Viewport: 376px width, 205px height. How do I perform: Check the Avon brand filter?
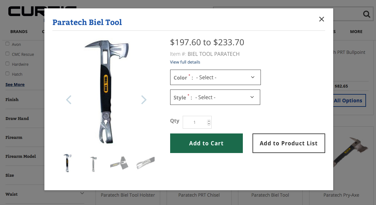pyautogui.click(x=7, y=44)
